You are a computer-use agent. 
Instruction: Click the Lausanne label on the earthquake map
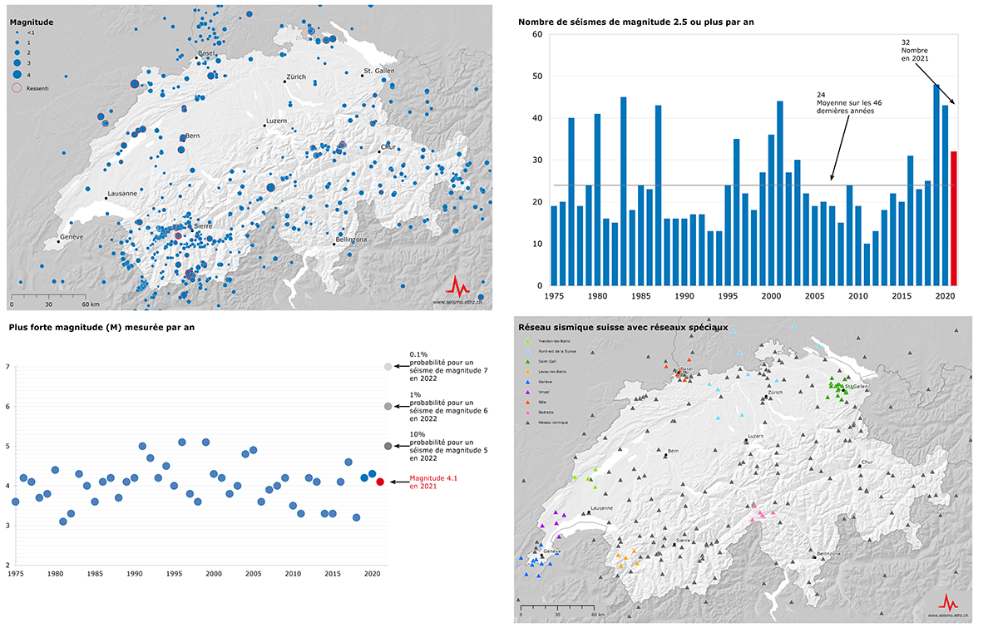pyautogui.click(x=121, y=193)
